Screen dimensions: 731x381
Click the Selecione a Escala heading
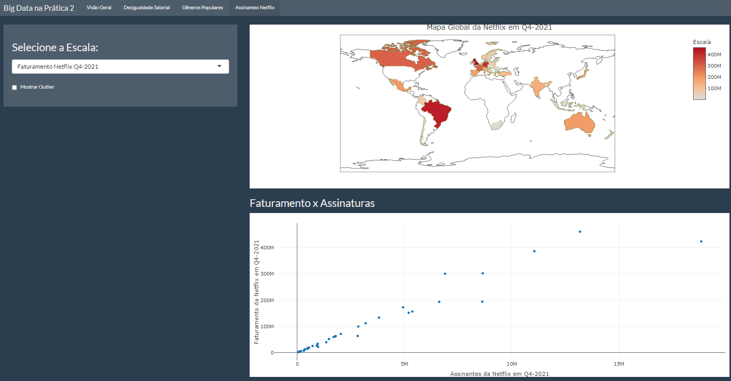click(55, 48)
